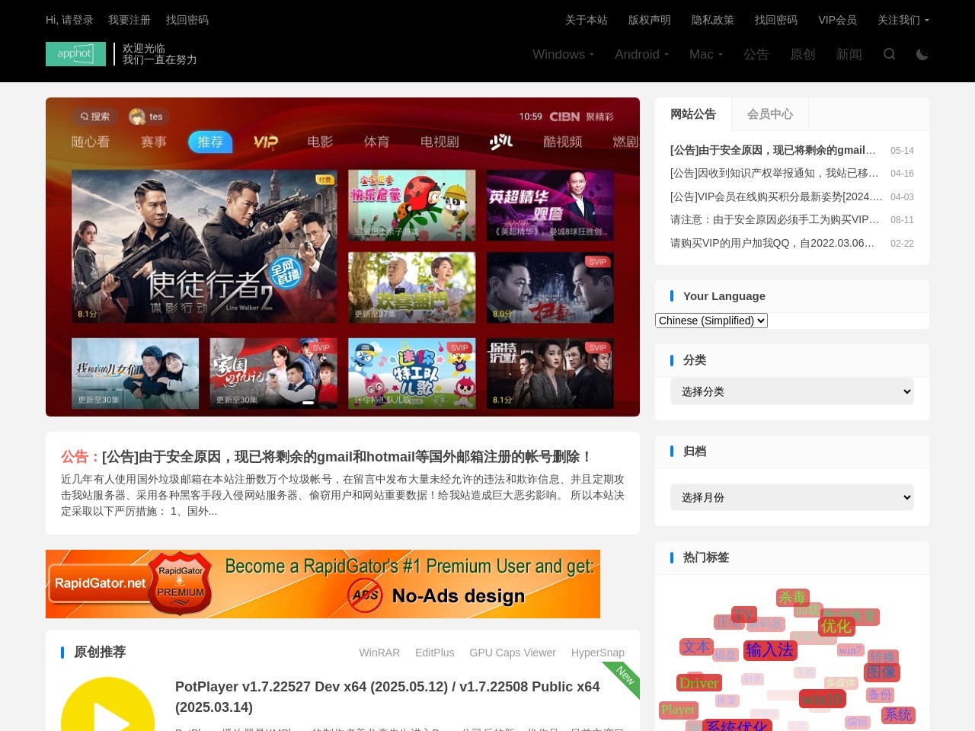This screenshot has height=731, width=975.
Task: Open the 选择月份 archive dropdown
Action: pos(792,497)
